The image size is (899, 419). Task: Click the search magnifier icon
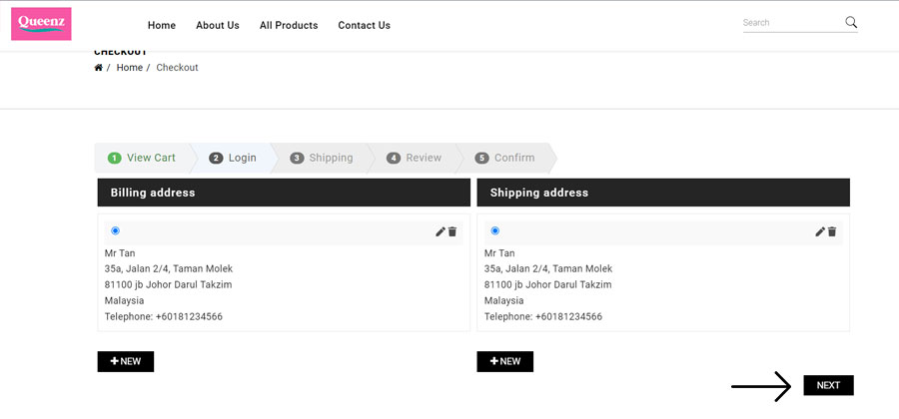tap(851, 22)
